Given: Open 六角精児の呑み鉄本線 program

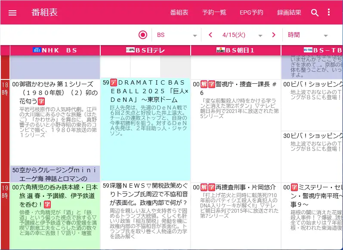Looking at the screenshot, I should [55, 216].
